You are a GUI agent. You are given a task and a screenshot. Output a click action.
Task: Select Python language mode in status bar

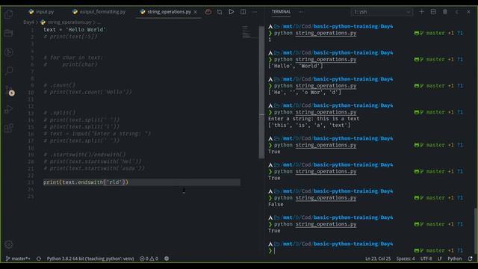tap(455, 259)
